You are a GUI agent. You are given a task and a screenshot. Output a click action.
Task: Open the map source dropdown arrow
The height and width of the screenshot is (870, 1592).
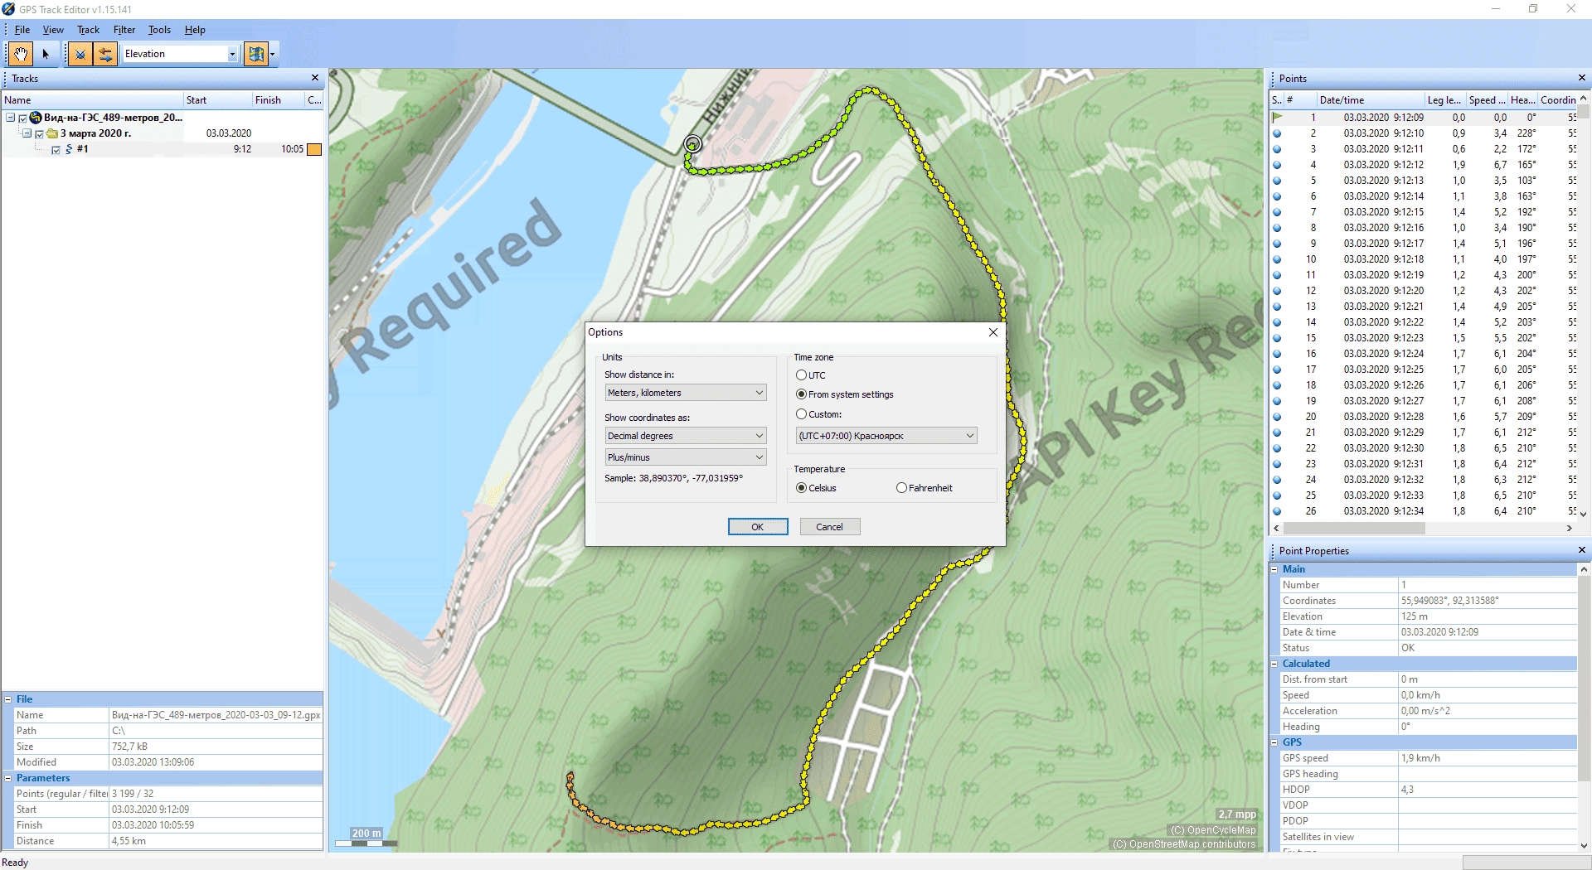click(x=272, y=54)
